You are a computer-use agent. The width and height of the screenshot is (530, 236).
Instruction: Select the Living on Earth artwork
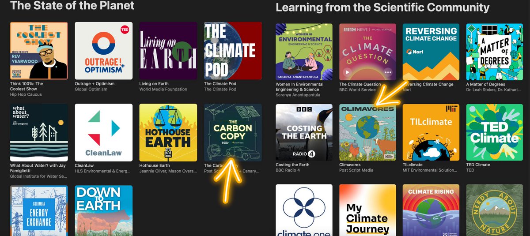click(168, 51)
